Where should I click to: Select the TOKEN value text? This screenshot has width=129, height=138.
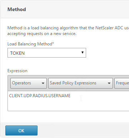pos(18,53)
